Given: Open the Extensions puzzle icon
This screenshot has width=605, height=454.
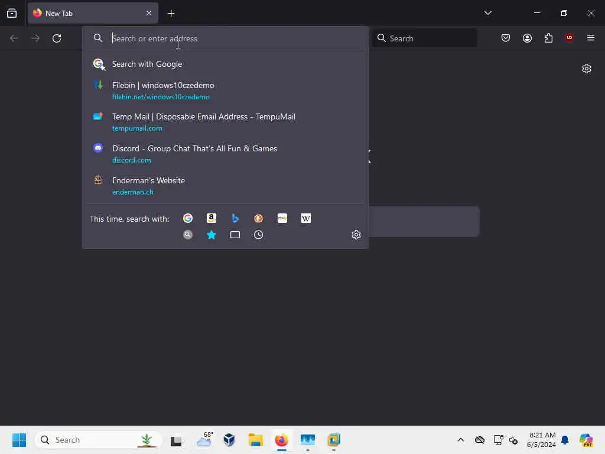Looking at the screenshot, I should point(548,38).
